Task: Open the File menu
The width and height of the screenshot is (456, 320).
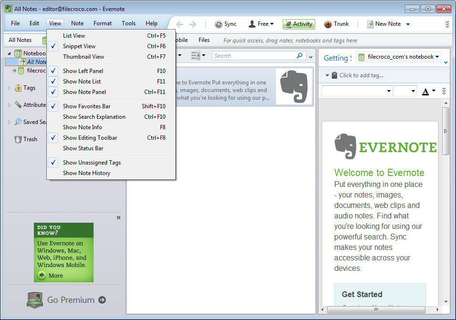Action: [15, 23]
